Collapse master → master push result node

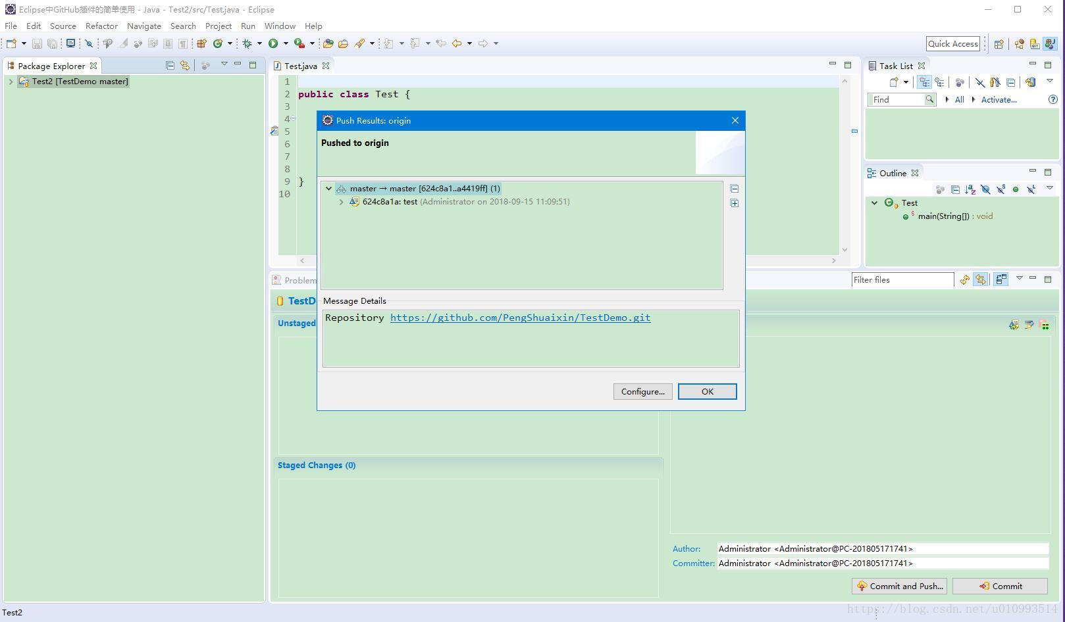point(329,189)
